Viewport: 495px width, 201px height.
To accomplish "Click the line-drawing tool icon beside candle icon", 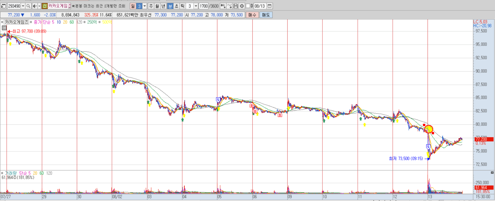I will pos(229,6).
